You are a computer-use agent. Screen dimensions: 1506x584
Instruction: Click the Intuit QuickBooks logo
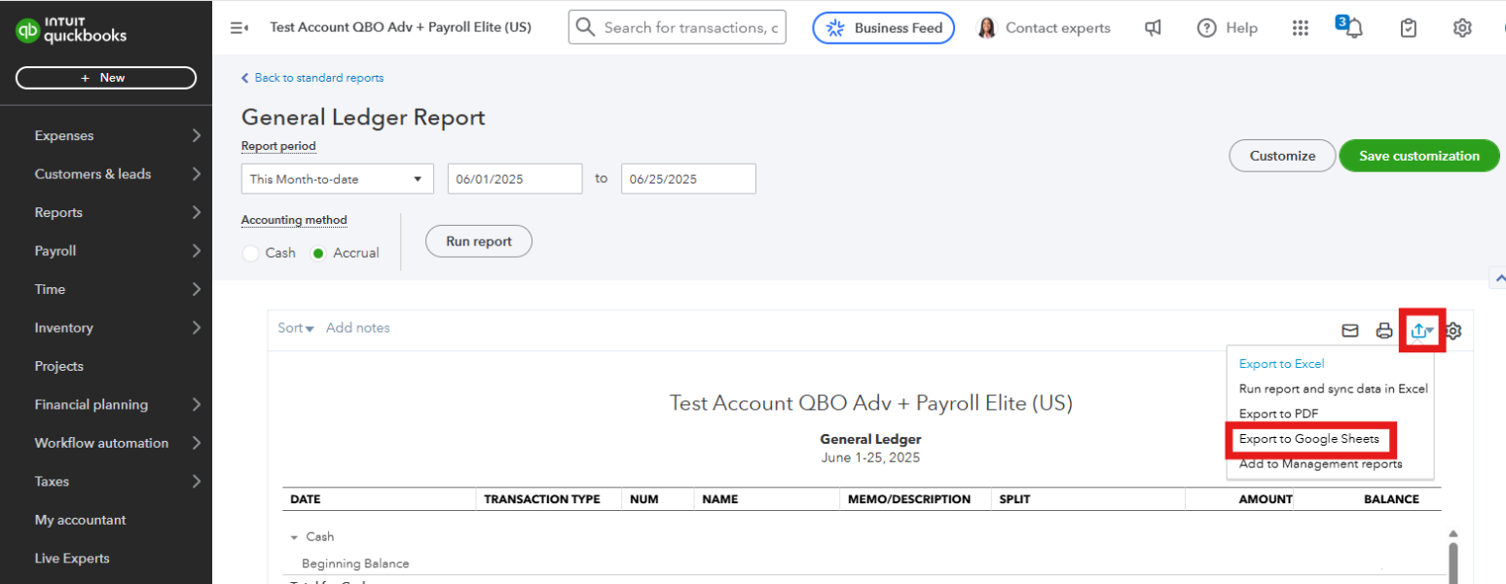tap(72, 30)
